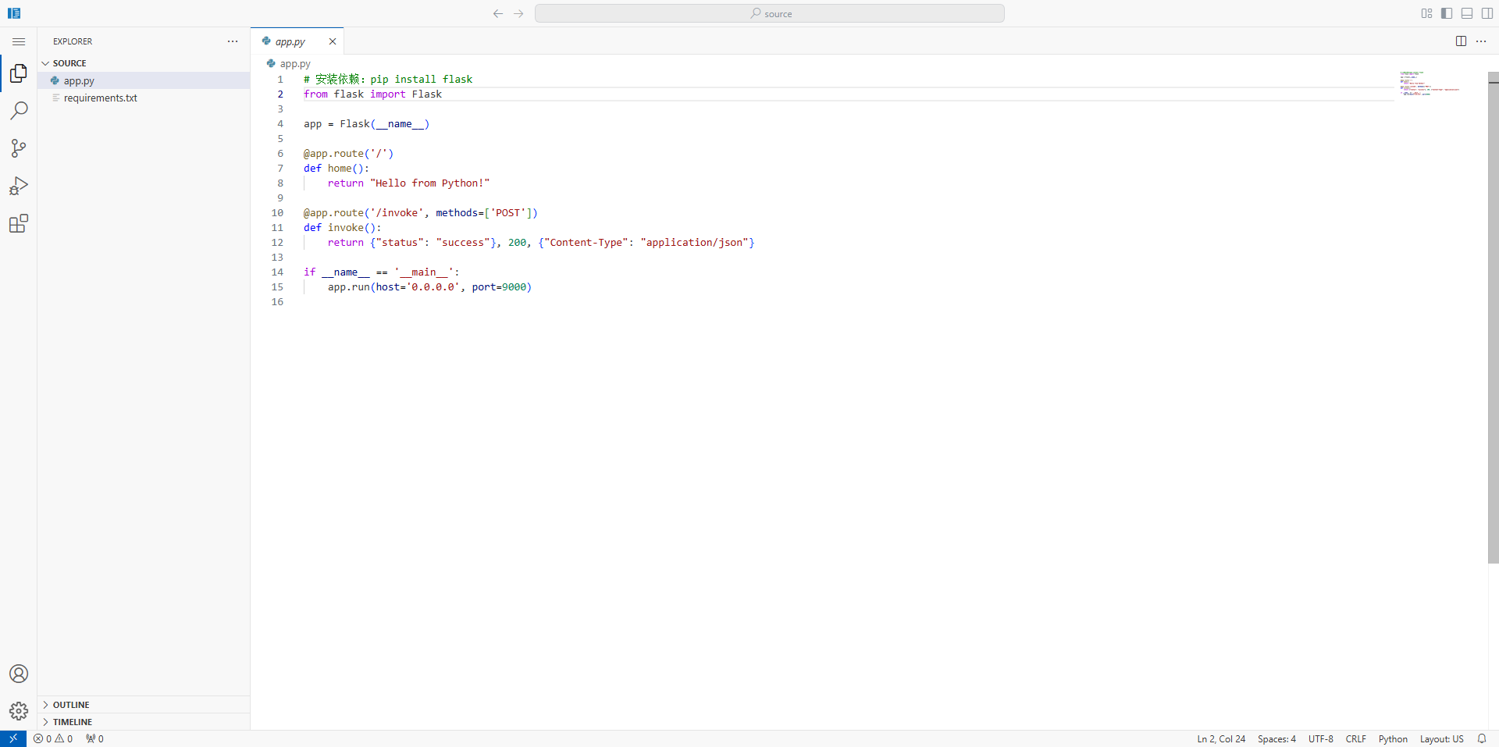The image size is (1499, 747).
Task: Click the 'from flask import Flask' line
Action: coord(372,94)
